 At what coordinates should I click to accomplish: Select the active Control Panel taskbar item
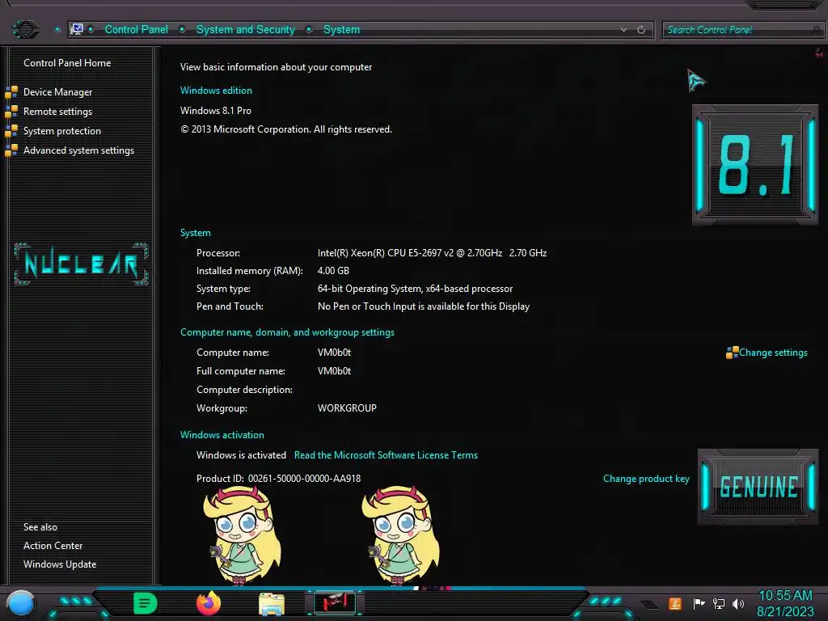pos(335,602)
